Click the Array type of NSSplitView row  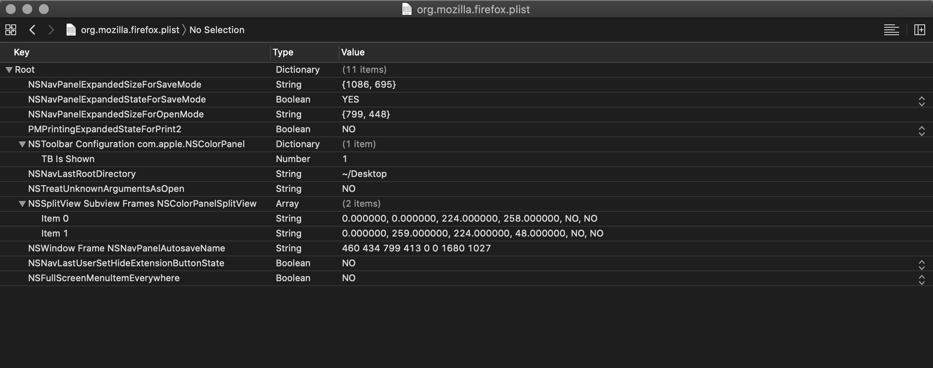pos(287,203)
